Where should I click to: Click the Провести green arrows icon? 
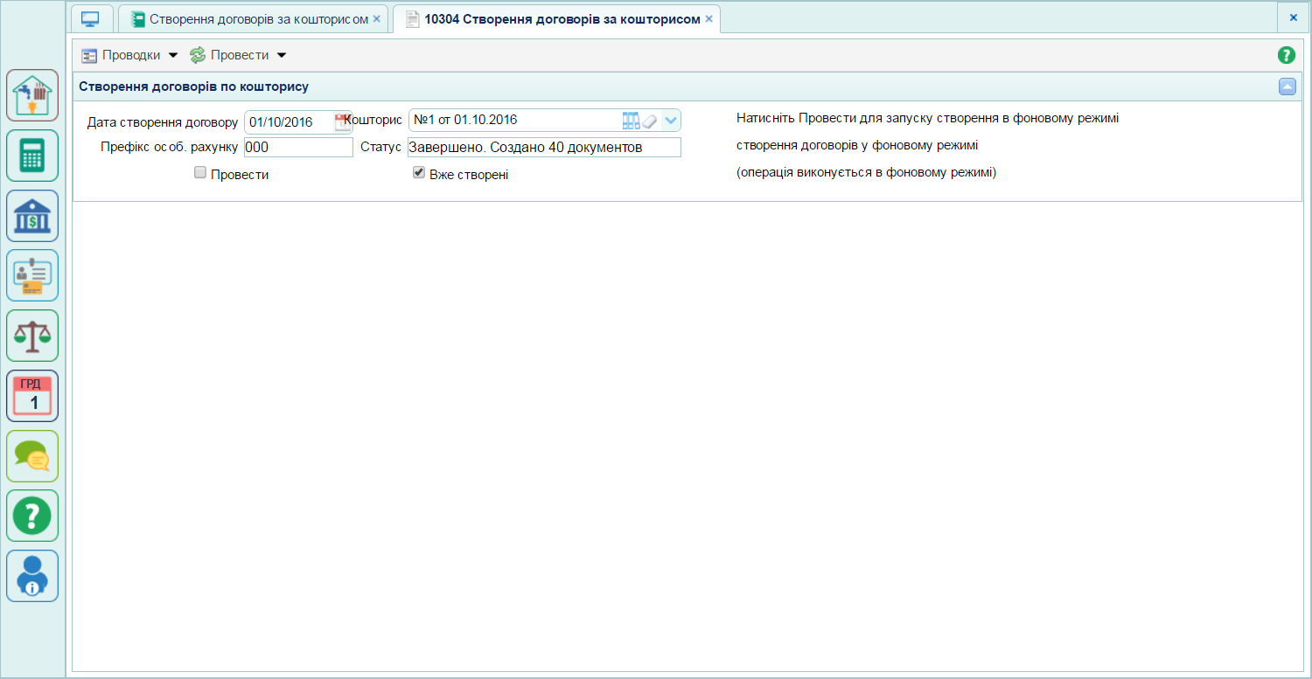[x=198, y=55]
